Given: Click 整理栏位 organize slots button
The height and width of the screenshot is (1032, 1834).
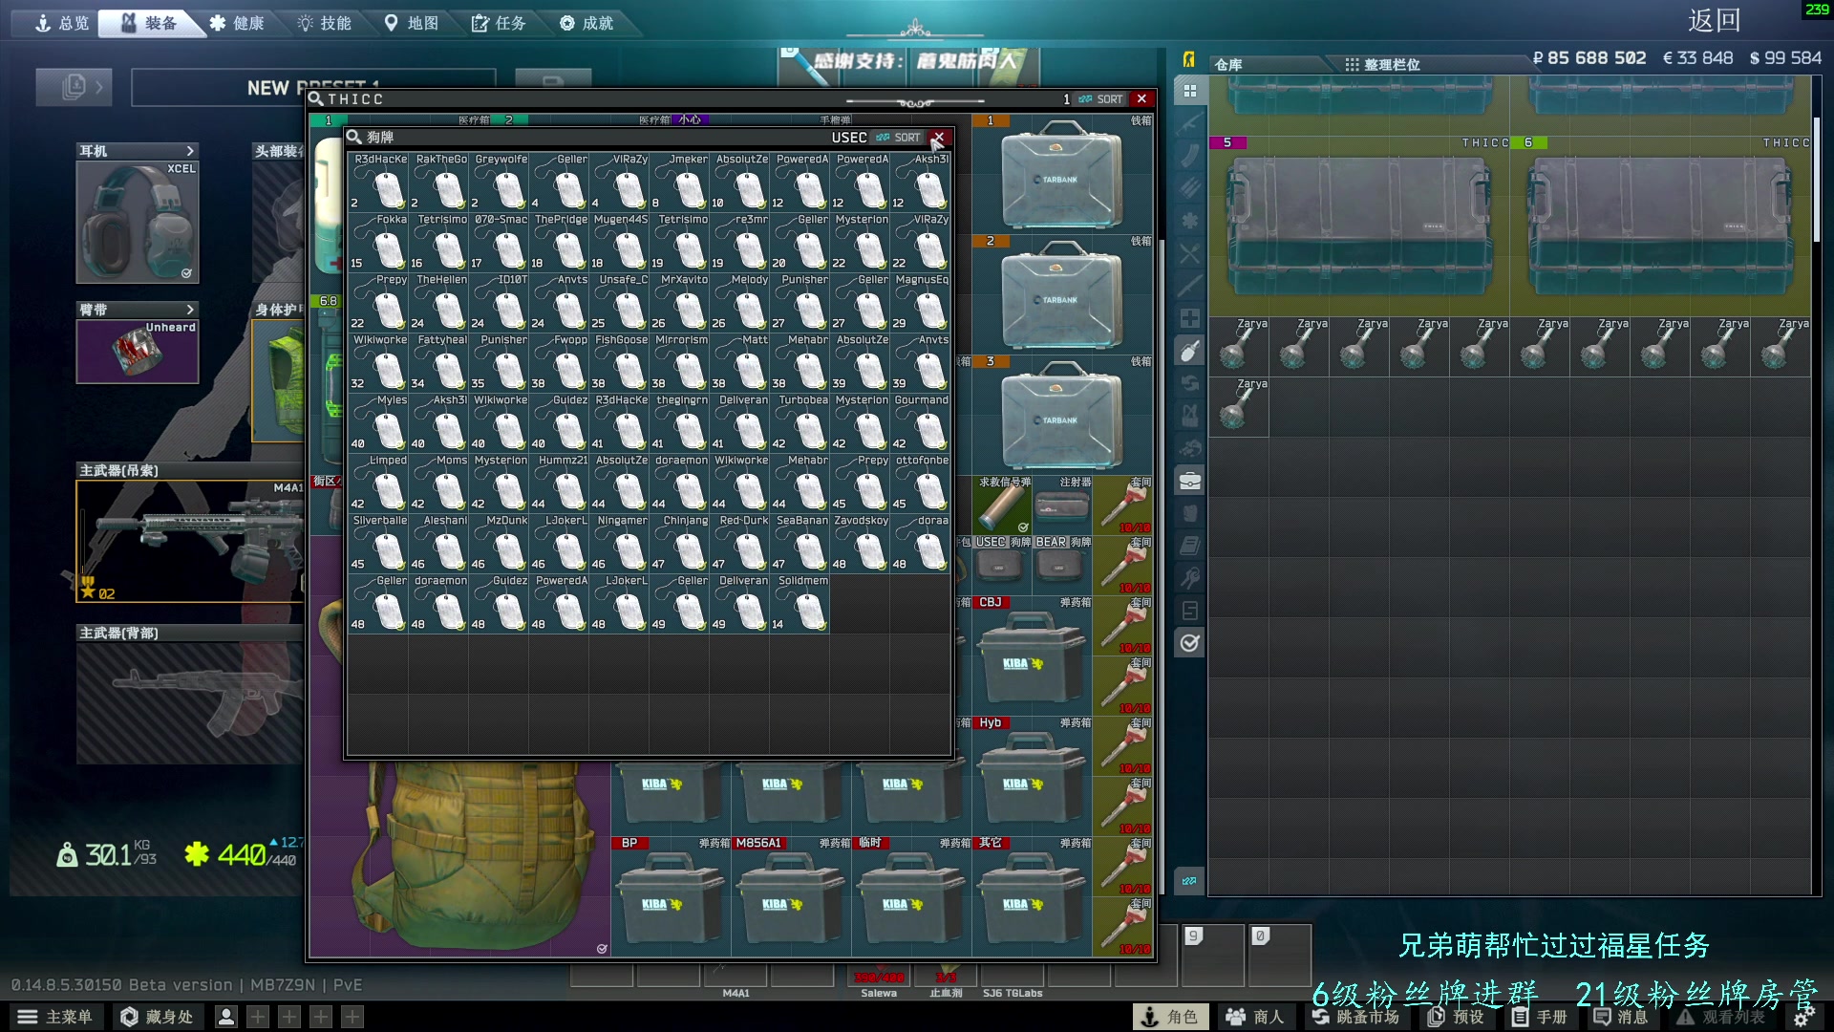Looking at the screenshot, I should (1381, 64).
